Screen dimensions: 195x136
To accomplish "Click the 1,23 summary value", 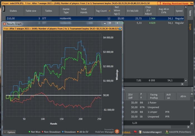I will coord(135,123).
